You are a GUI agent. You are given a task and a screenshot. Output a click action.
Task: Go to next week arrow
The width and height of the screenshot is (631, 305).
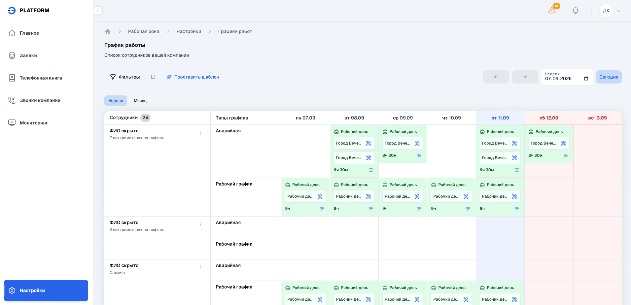point(525,77)
